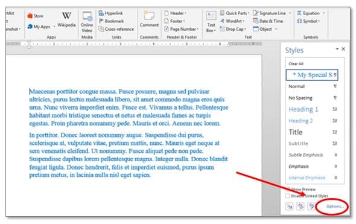This screenshot has width=356, height=224.
Task: Insert Date & Time
Action: point(268,21)
